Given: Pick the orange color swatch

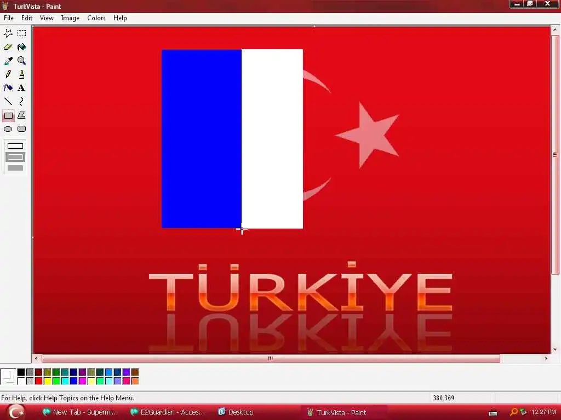Looking at the screenshot, I should (x=135, y=381).
